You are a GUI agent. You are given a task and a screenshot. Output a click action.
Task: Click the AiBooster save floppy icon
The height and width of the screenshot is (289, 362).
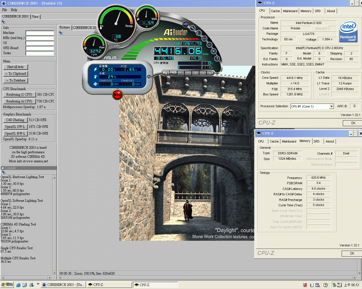point(210,73)
